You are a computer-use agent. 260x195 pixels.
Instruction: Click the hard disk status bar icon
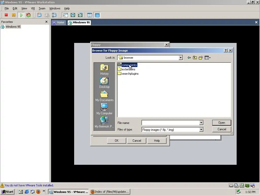[x=231, y=186]
